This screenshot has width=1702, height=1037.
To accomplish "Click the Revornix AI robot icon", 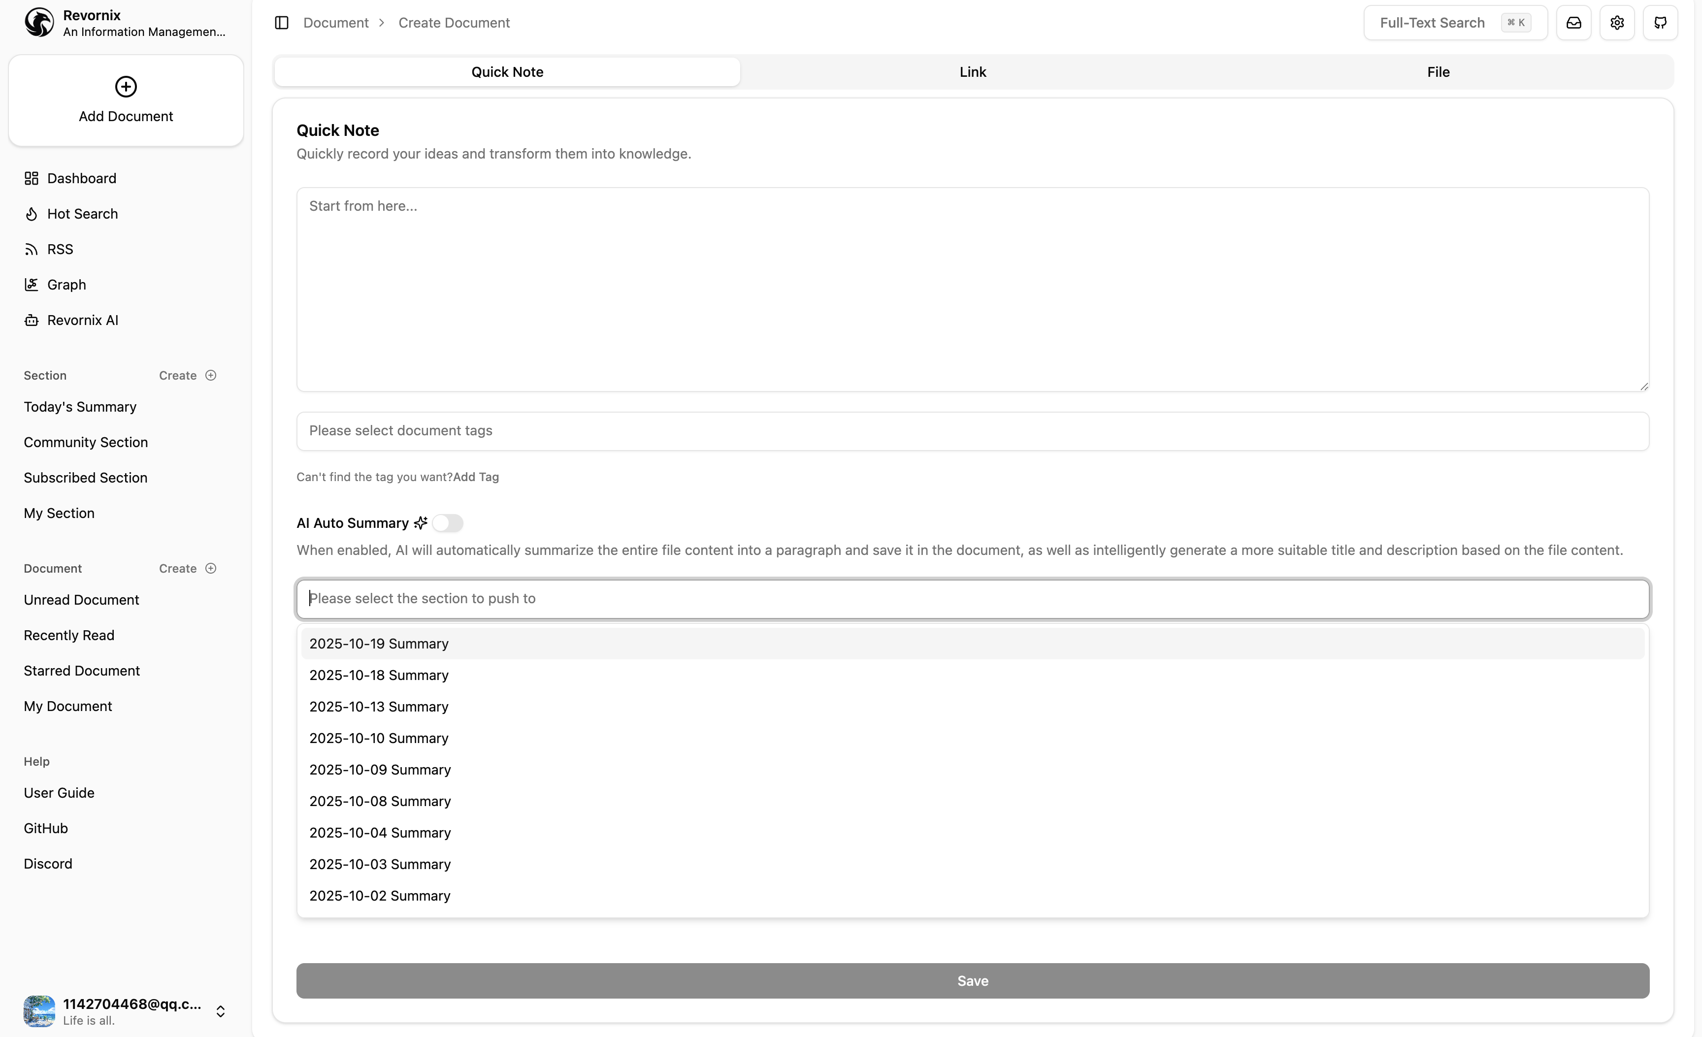I will pyautogui.click(x=31, y=321).
